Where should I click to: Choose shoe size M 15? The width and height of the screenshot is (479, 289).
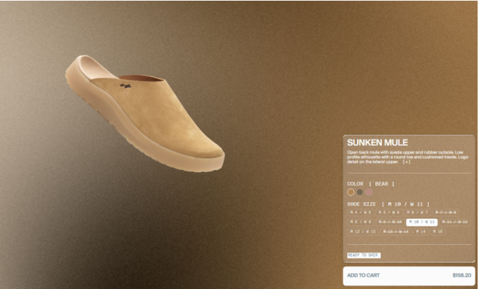tap(438, 232)
